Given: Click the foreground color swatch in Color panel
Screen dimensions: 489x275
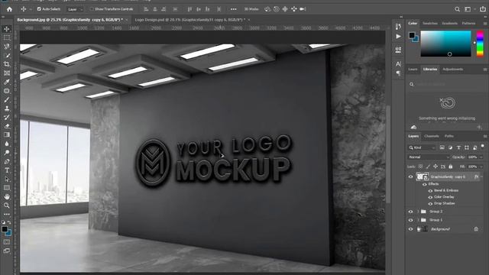Looking at the screenshot, I should pyautogui.click(x=412, y=35).
